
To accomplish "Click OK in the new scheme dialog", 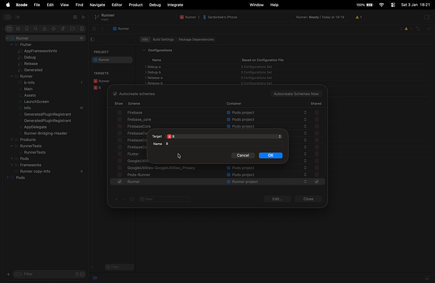I will [270, 155].
